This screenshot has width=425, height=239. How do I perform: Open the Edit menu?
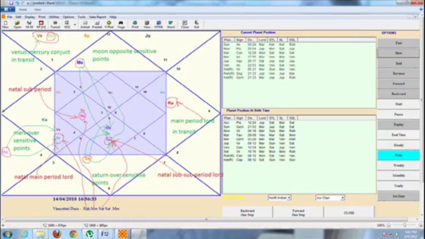[x=18, y=17]
